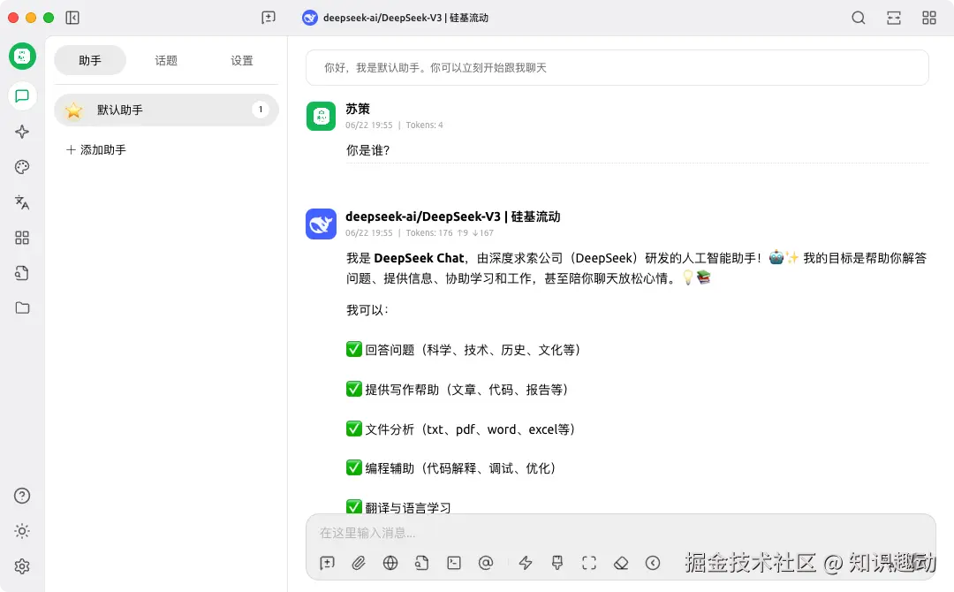
Task: Click the new topic icon in the title bar
Action: [269, 18]
